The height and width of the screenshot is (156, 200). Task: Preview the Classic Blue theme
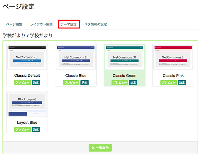coord(71,83)
